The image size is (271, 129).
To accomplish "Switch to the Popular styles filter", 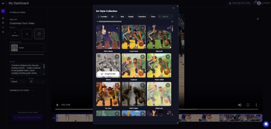I will [x=131, y=16].
